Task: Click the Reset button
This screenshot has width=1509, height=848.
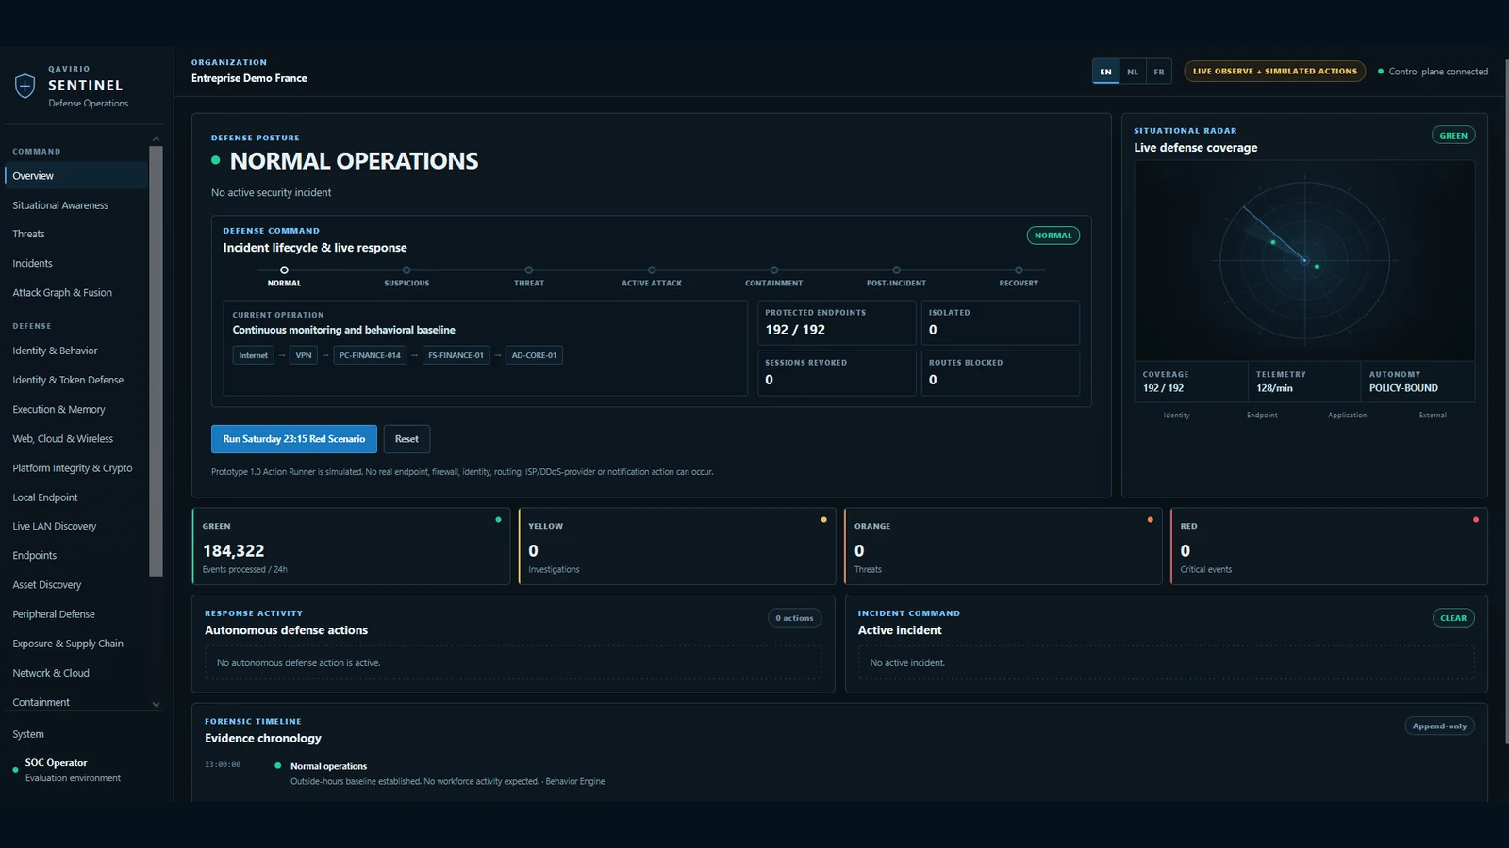Action: 406,439
